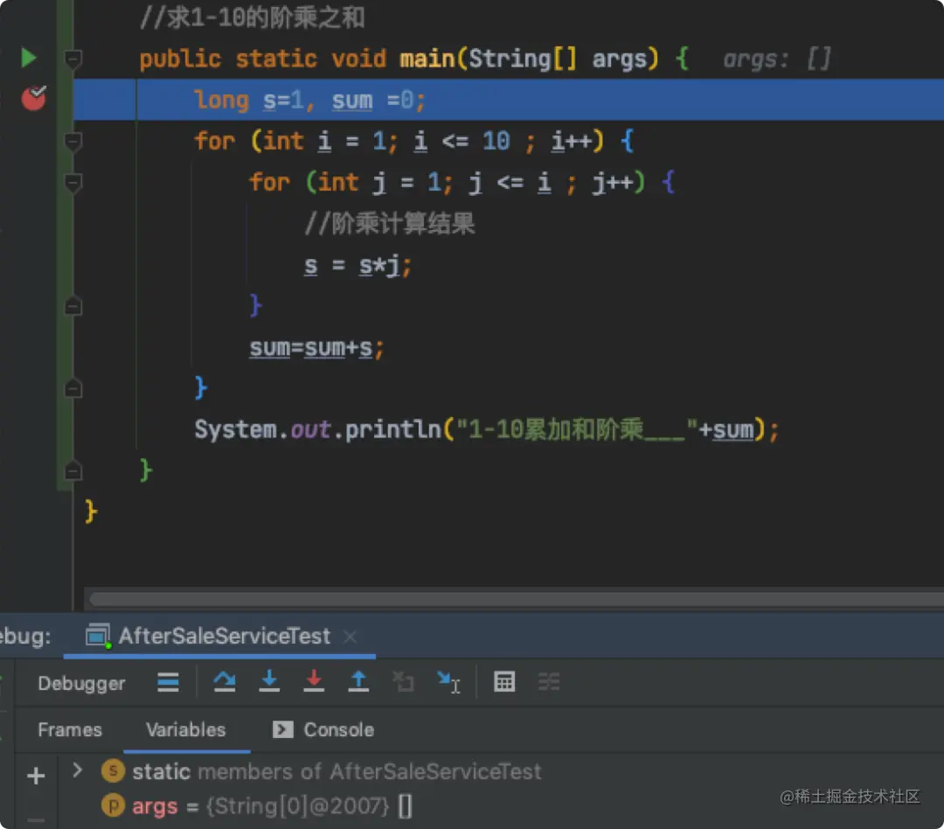944x829 pixels.
Task: Open the Debugger tab
Action: 81,683
